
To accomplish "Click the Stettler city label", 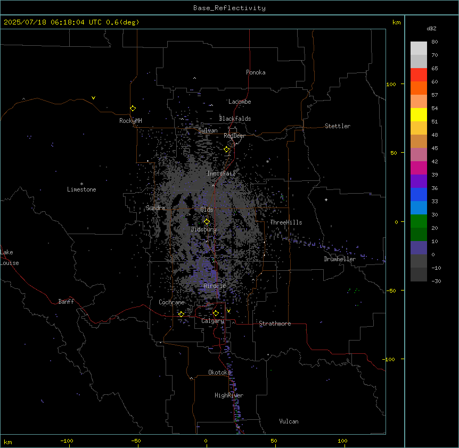I will pyautogui.click(x=337, y=126).
